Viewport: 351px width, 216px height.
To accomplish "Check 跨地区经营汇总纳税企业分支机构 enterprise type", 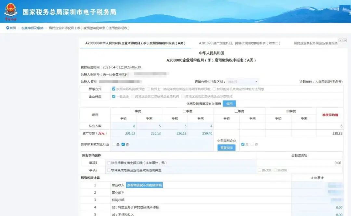I will pyautogui.click(x=183, y=96).
